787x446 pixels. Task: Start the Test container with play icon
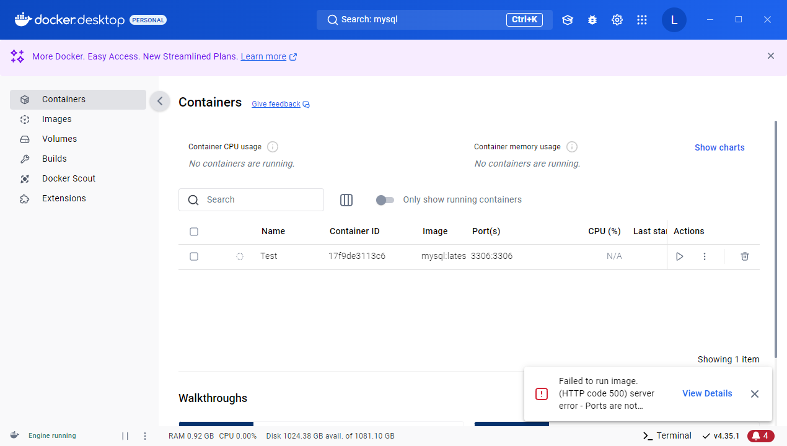680,256
